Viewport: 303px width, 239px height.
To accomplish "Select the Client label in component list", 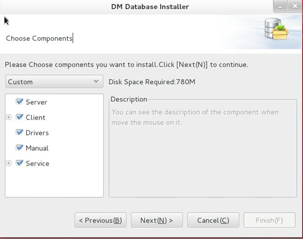I will click(35, 118).
